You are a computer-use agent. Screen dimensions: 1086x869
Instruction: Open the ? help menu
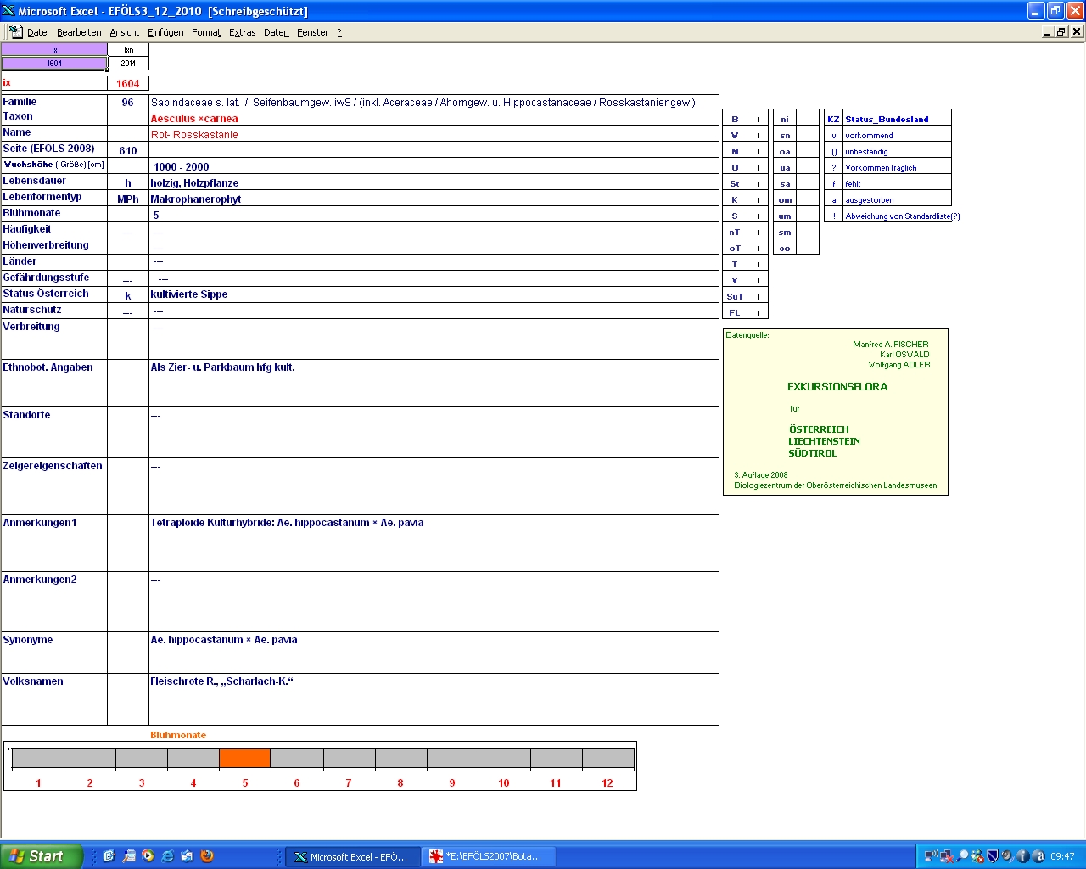(x=339, y=32)
